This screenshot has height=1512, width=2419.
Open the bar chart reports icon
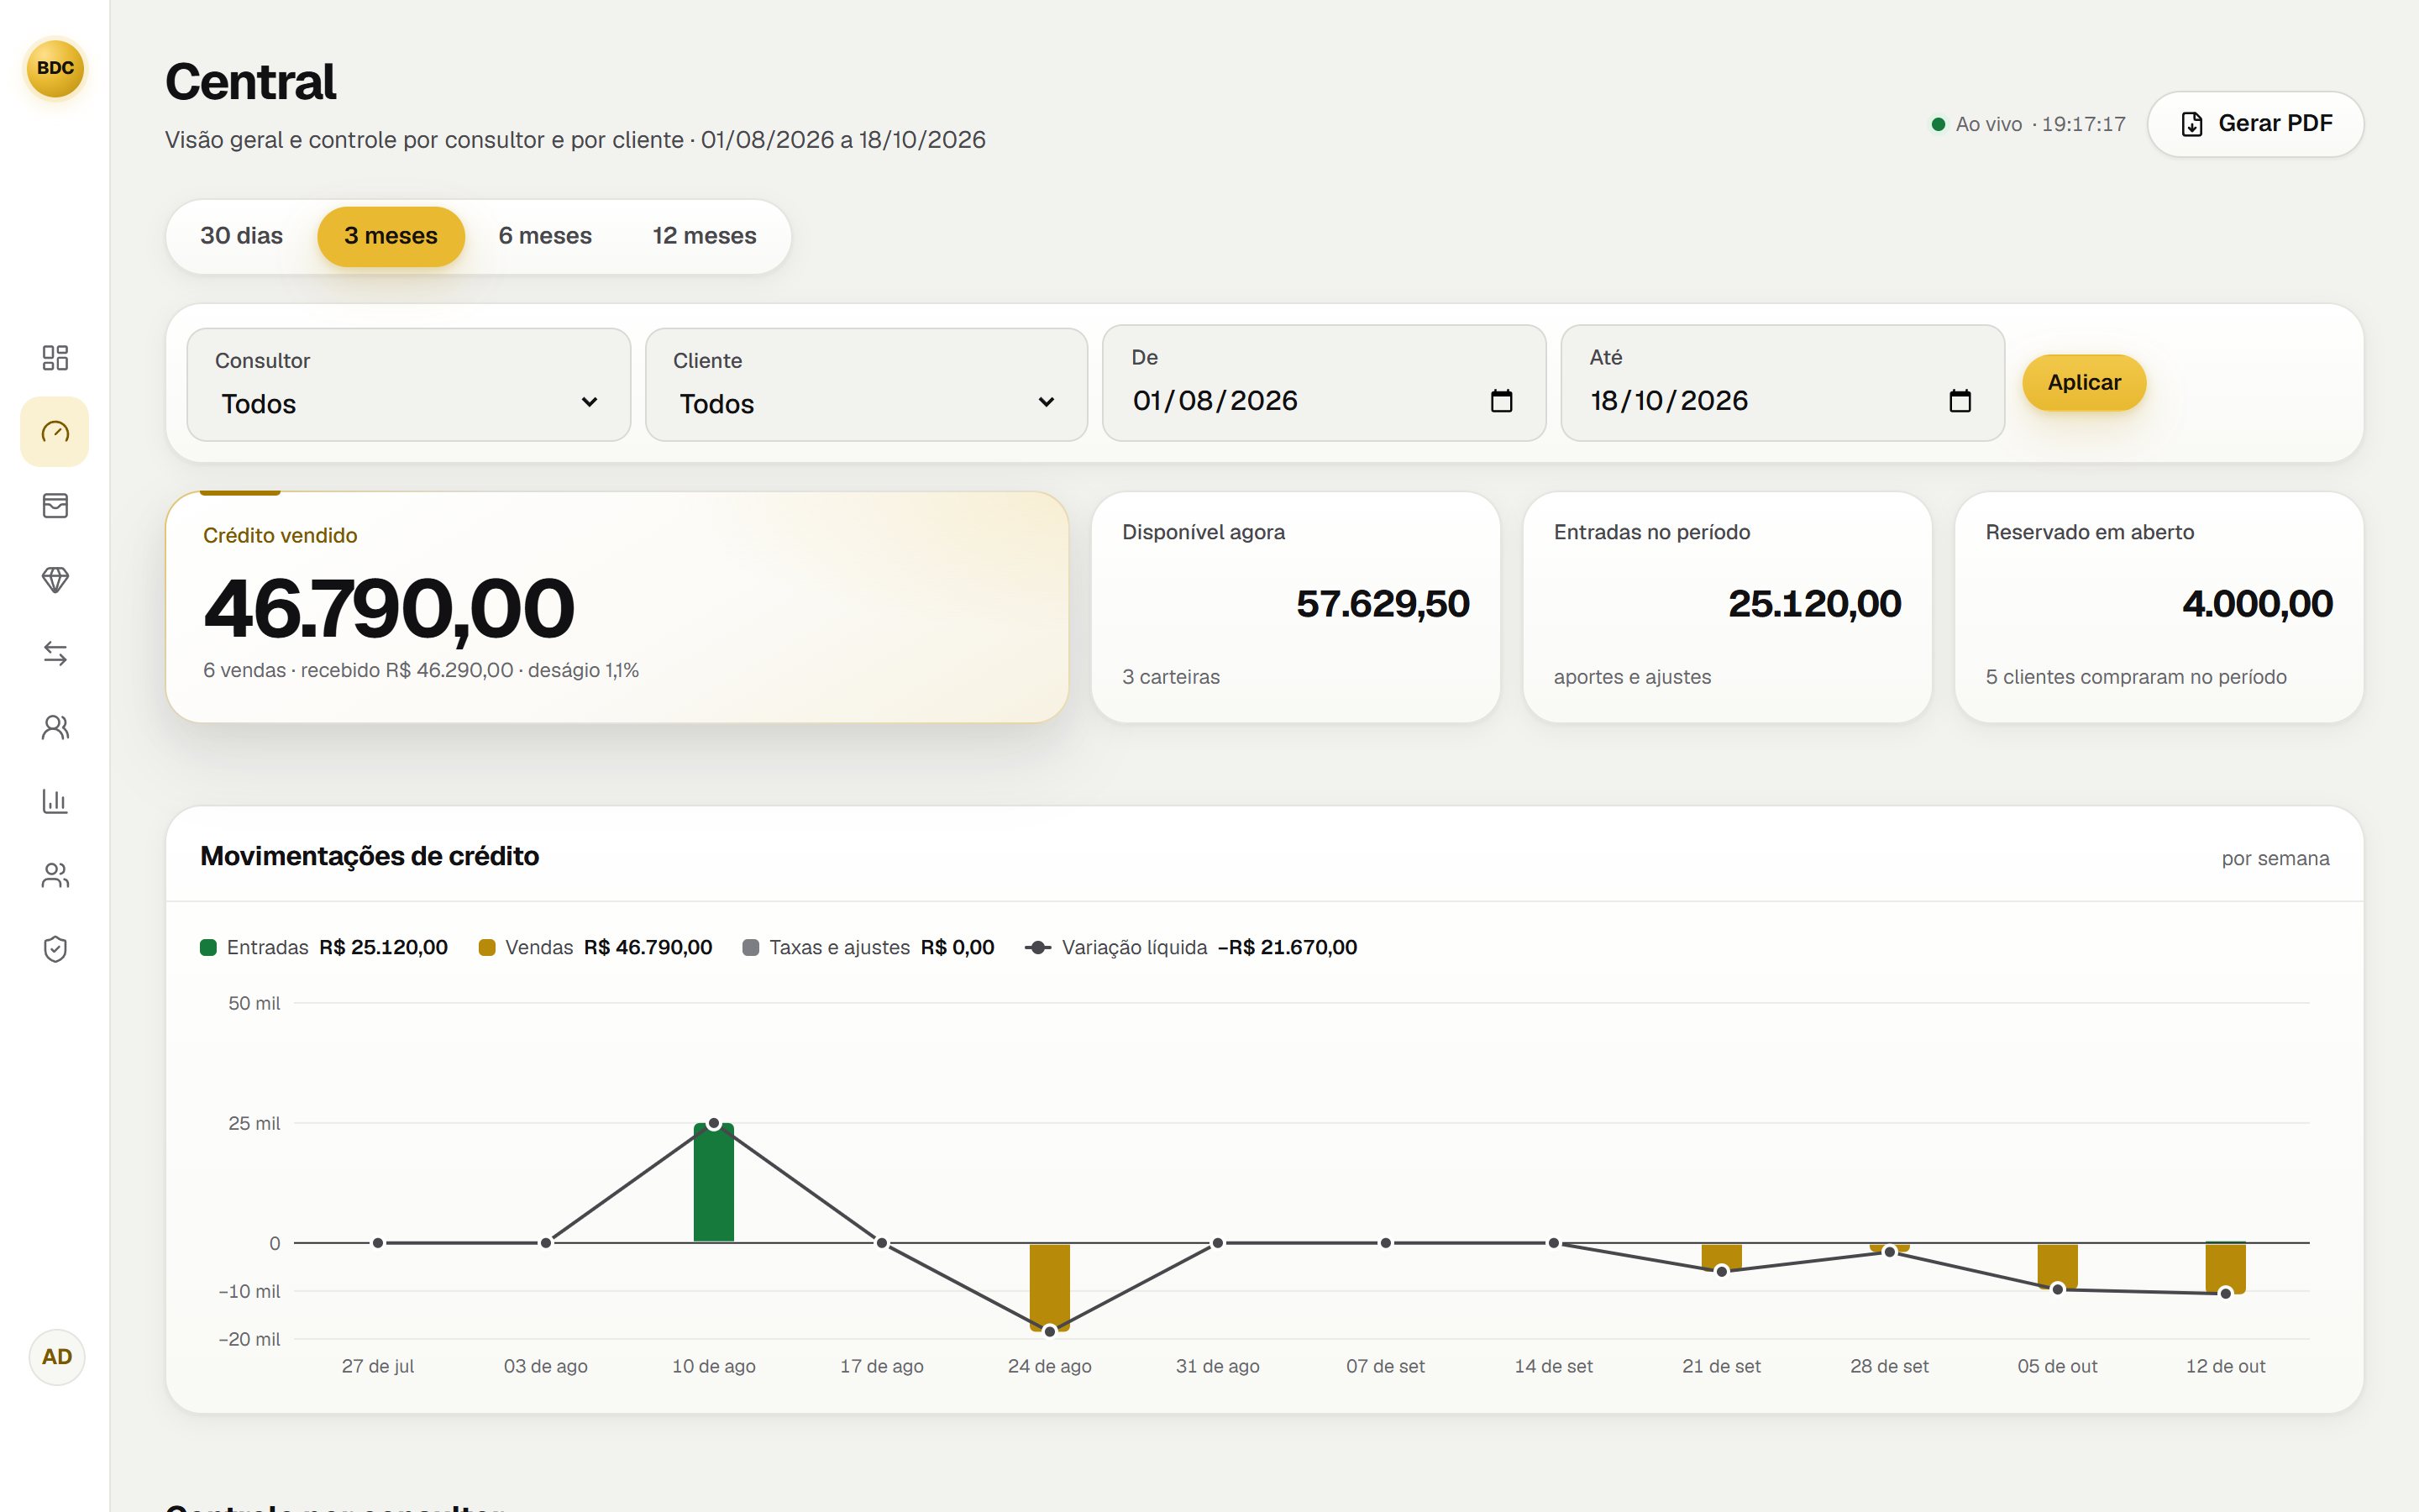click(x=55, y=801)
